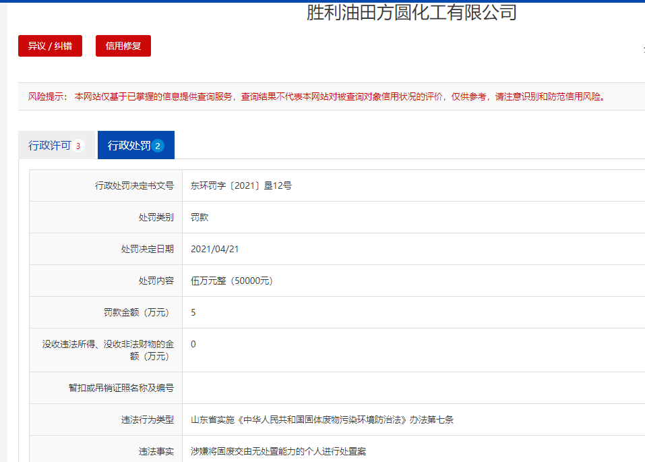
Task: Click the company title 胜利油田方圆化工有限公司
Action: (411, 12)
